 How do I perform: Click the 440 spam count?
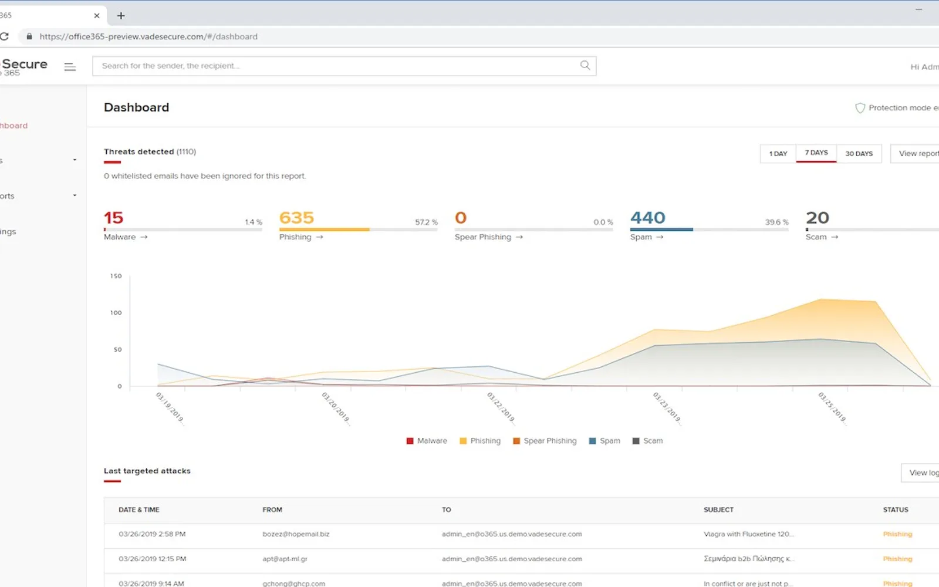pos(648,218)
